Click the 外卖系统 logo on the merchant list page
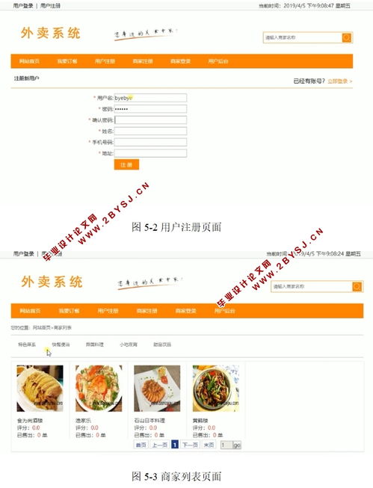Image resolution: width=373 pixels, height=488 pixels. click(52, 282)
